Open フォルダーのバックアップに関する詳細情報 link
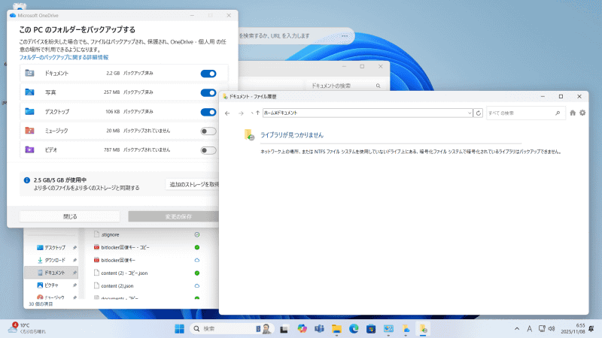This screenshot has height=338, width=602. 64,57
